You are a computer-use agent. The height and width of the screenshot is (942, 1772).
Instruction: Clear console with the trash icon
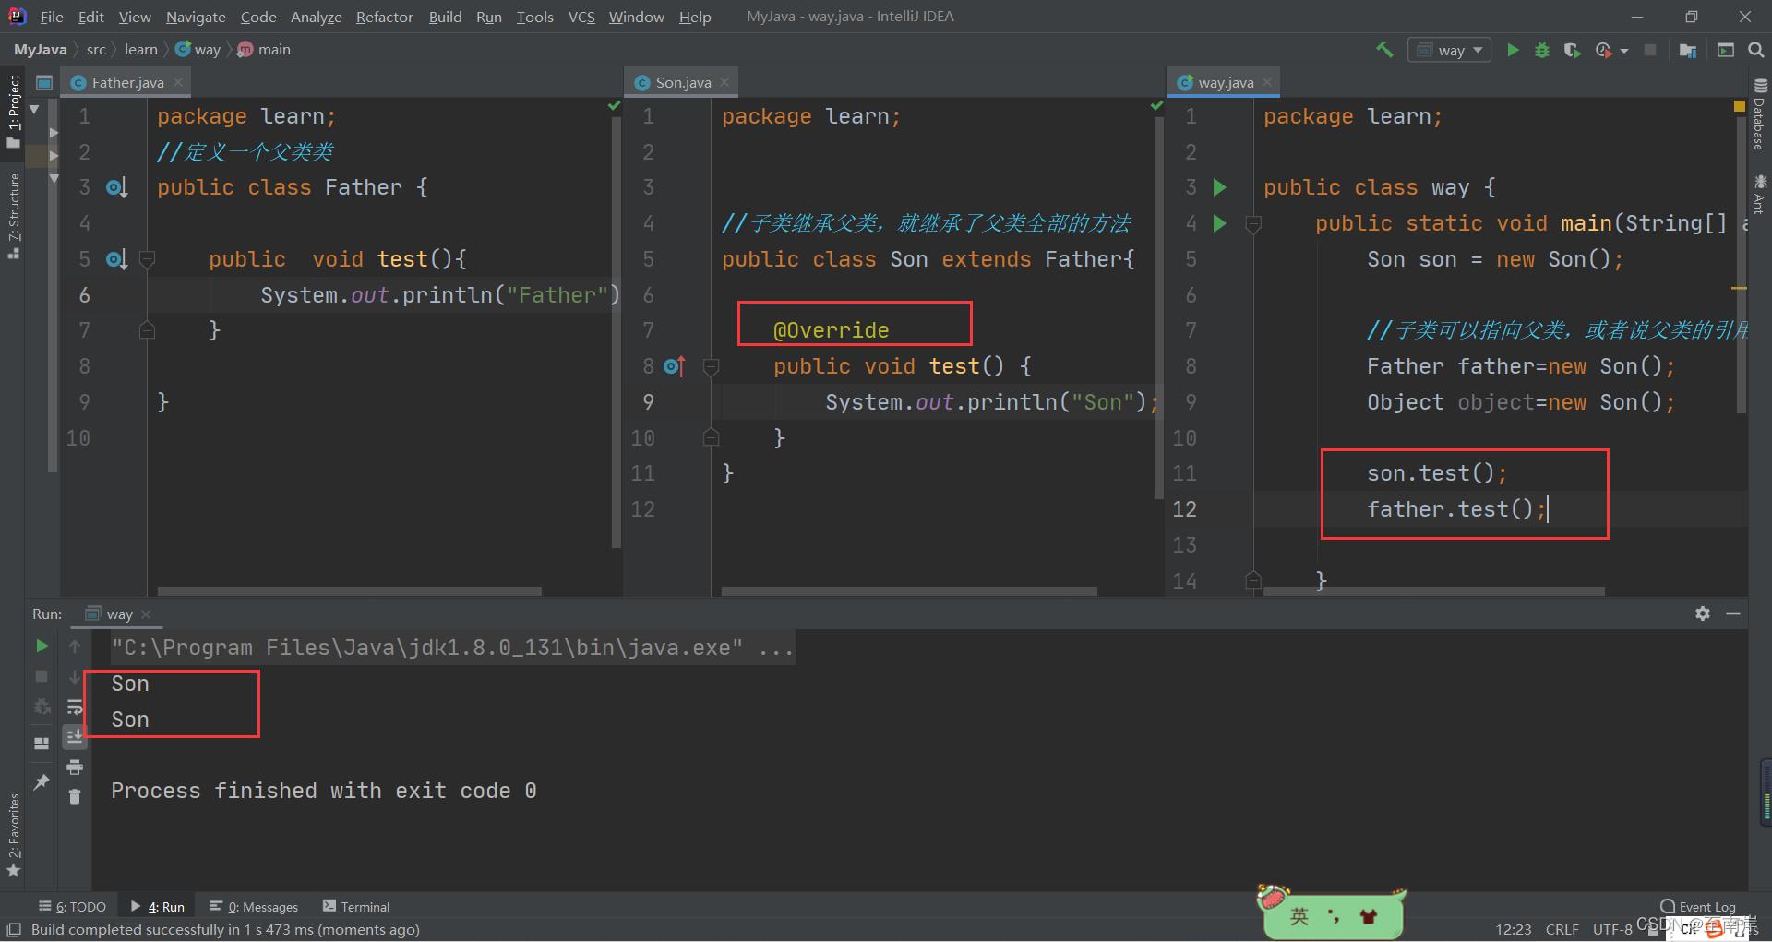(75, 796)
